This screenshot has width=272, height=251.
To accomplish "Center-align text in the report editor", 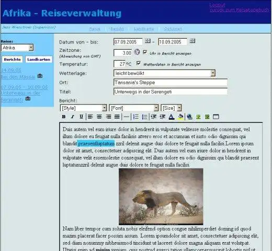I will tap(99, 117).
